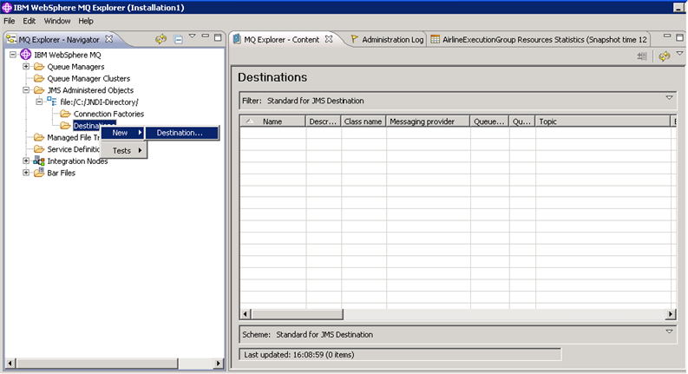The height and width of the screenshot is (374, 688).
Task: Click the table scroll left arrow
Action: tap(246, 314)
